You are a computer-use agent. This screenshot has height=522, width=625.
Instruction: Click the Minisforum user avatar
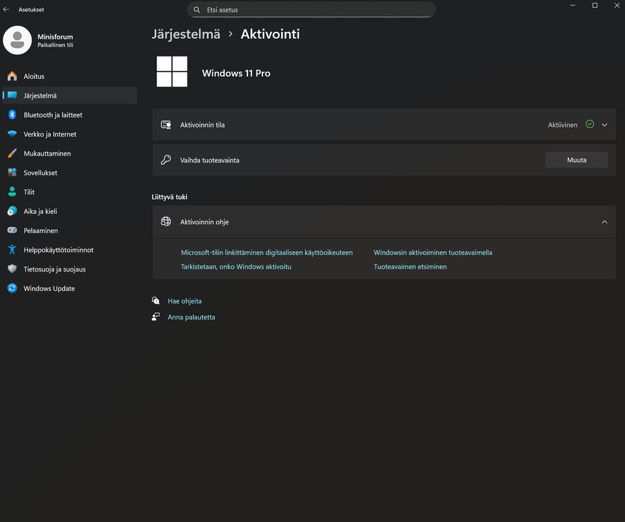17,40
